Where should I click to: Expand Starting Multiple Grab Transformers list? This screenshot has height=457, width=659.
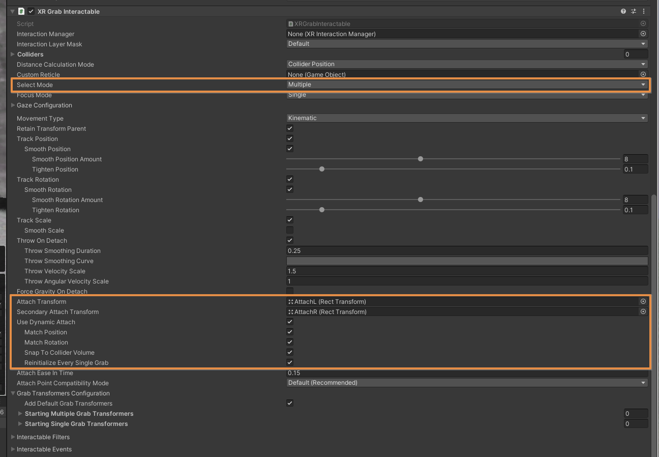[20, 413]
